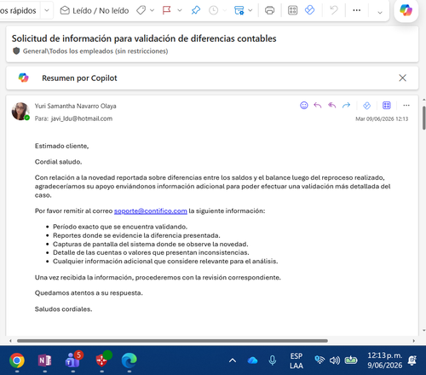Click the battery tray icon

point(351,361)
